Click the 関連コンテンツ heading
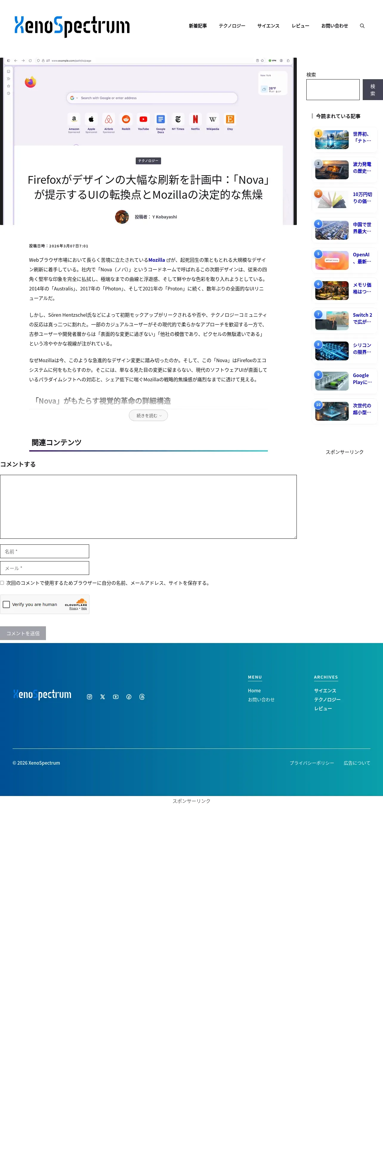The height and width of the screenshot is (1151, 383). point(57,442)
